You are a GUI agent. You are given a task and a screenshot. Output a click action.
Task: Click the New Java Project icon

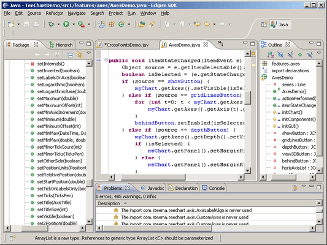[x=102, y=24]
